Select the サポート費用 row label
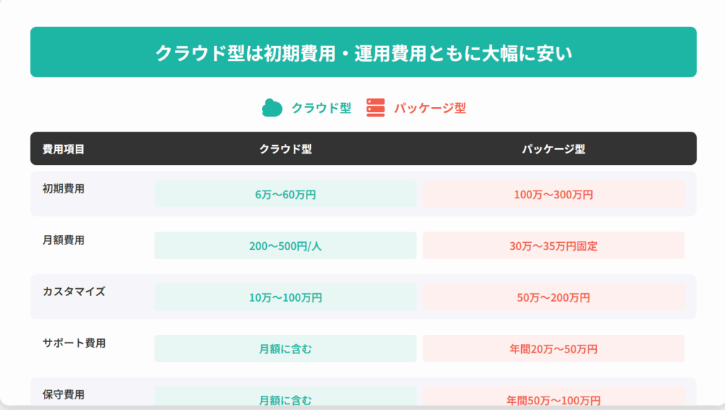725x410 pixels. coord(74,343)
